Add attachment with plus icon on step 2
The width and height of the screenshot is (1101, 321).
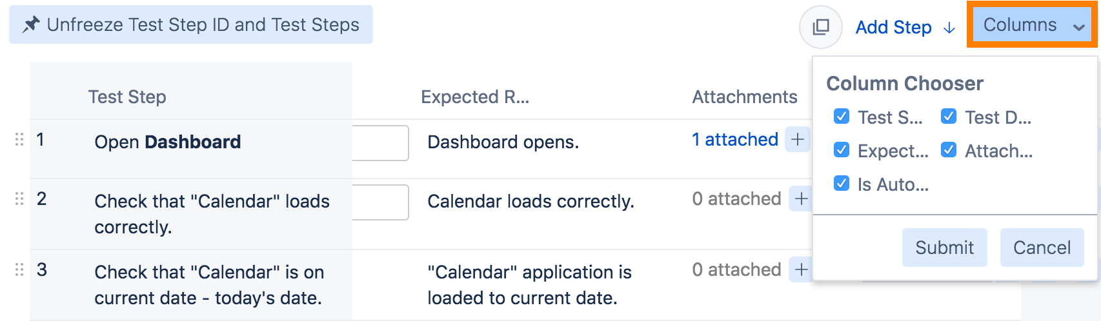pyautogui.click(x=801, y=199)
